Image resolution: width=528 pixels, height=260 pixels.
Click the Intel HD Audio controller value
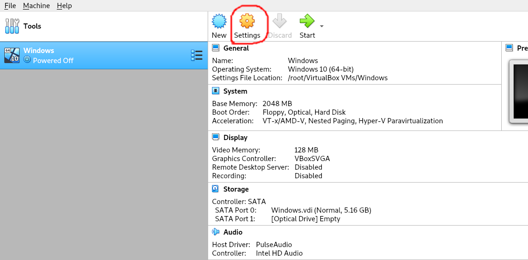coord(279,253)
